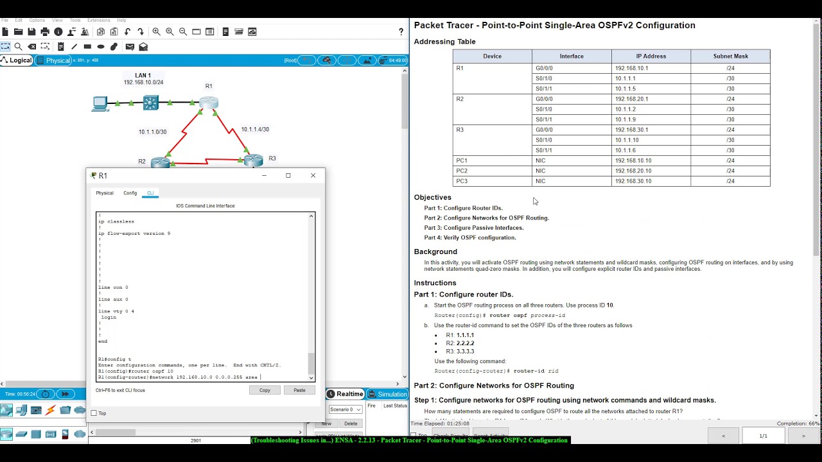Viewport: 822px width, 462px height.
Task: Fast forward time button
Action: tap(65, 394)
